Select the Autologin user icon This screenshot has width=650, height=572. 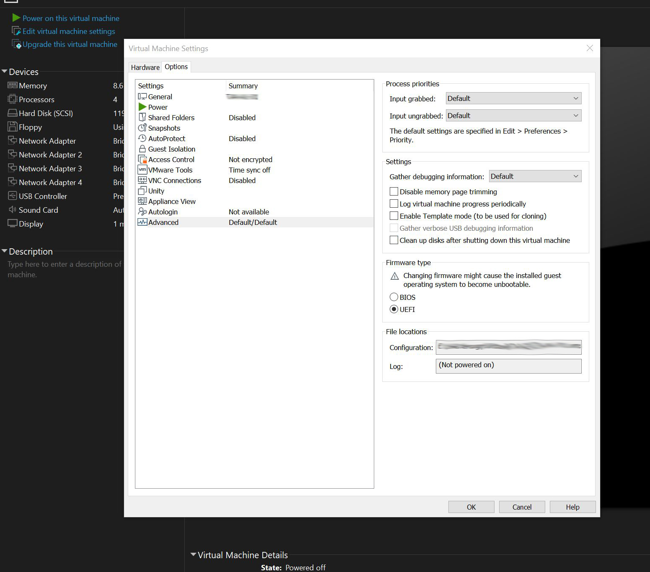pyautogui.click(x=142, y=212)
